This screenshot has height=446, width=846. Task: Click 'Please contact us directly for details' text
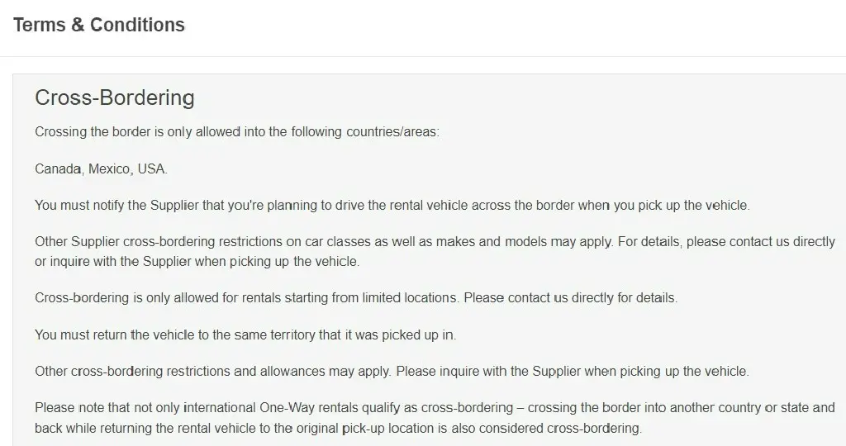point(570,298)
